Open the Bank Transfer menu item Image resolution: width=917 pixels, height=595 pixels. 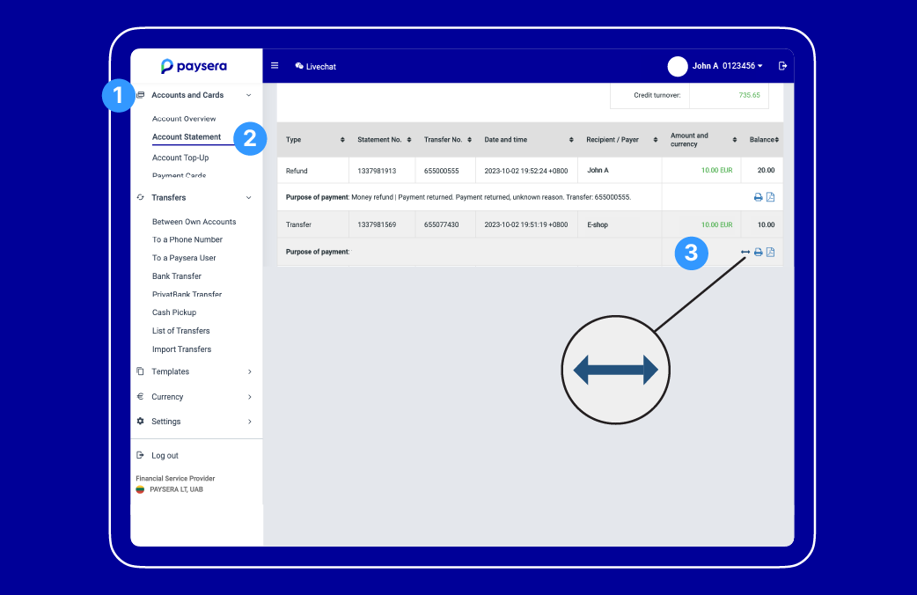pyautogui.click(x=178, y=275)
